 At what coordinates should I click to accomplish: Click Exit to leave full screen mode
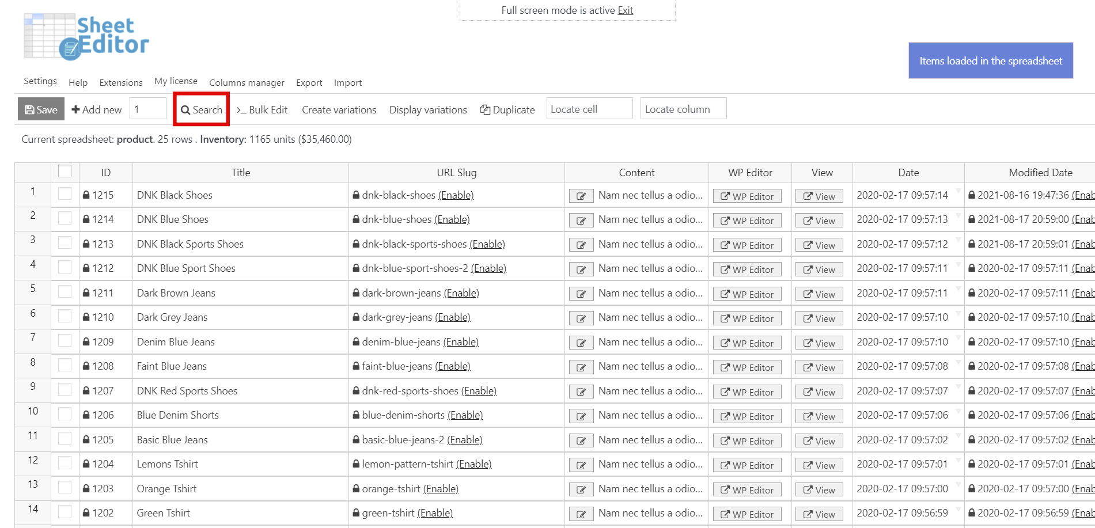(x=626, y=10)
